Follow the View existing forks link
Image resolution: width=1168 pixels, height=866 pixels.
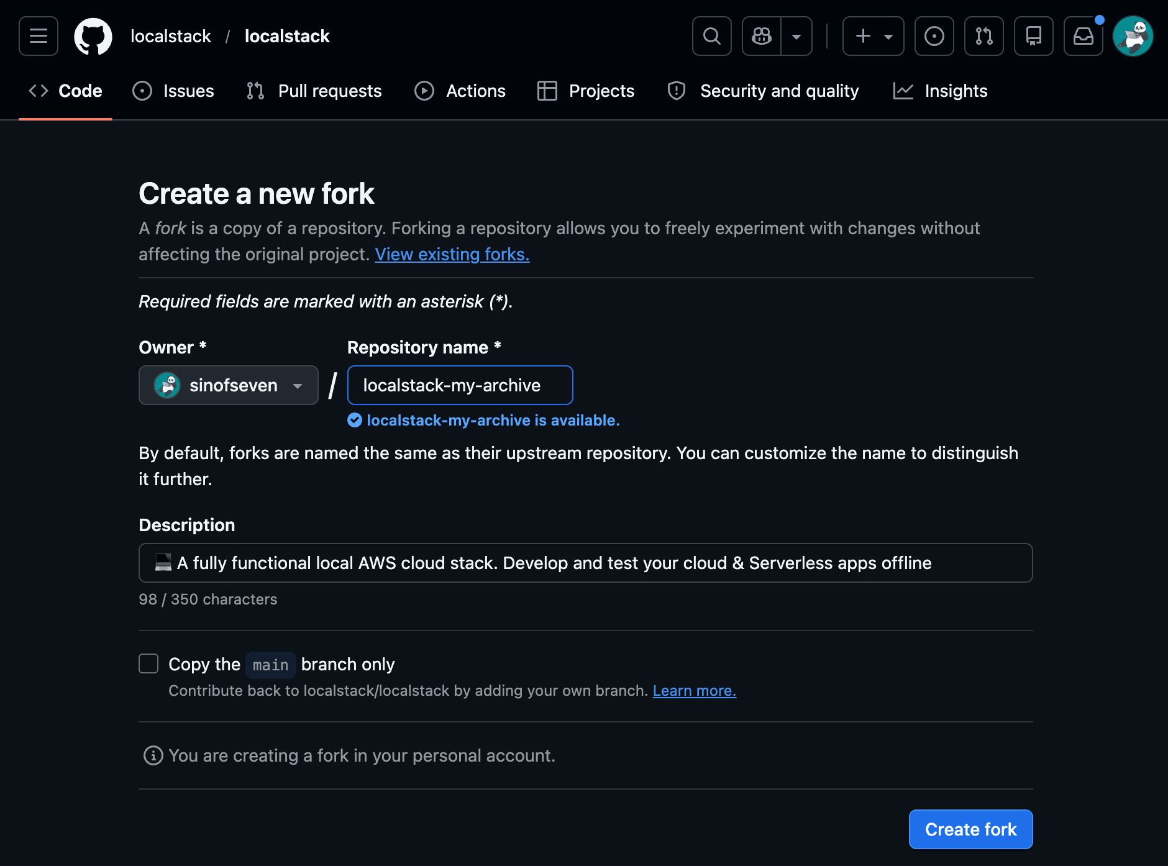452,254
